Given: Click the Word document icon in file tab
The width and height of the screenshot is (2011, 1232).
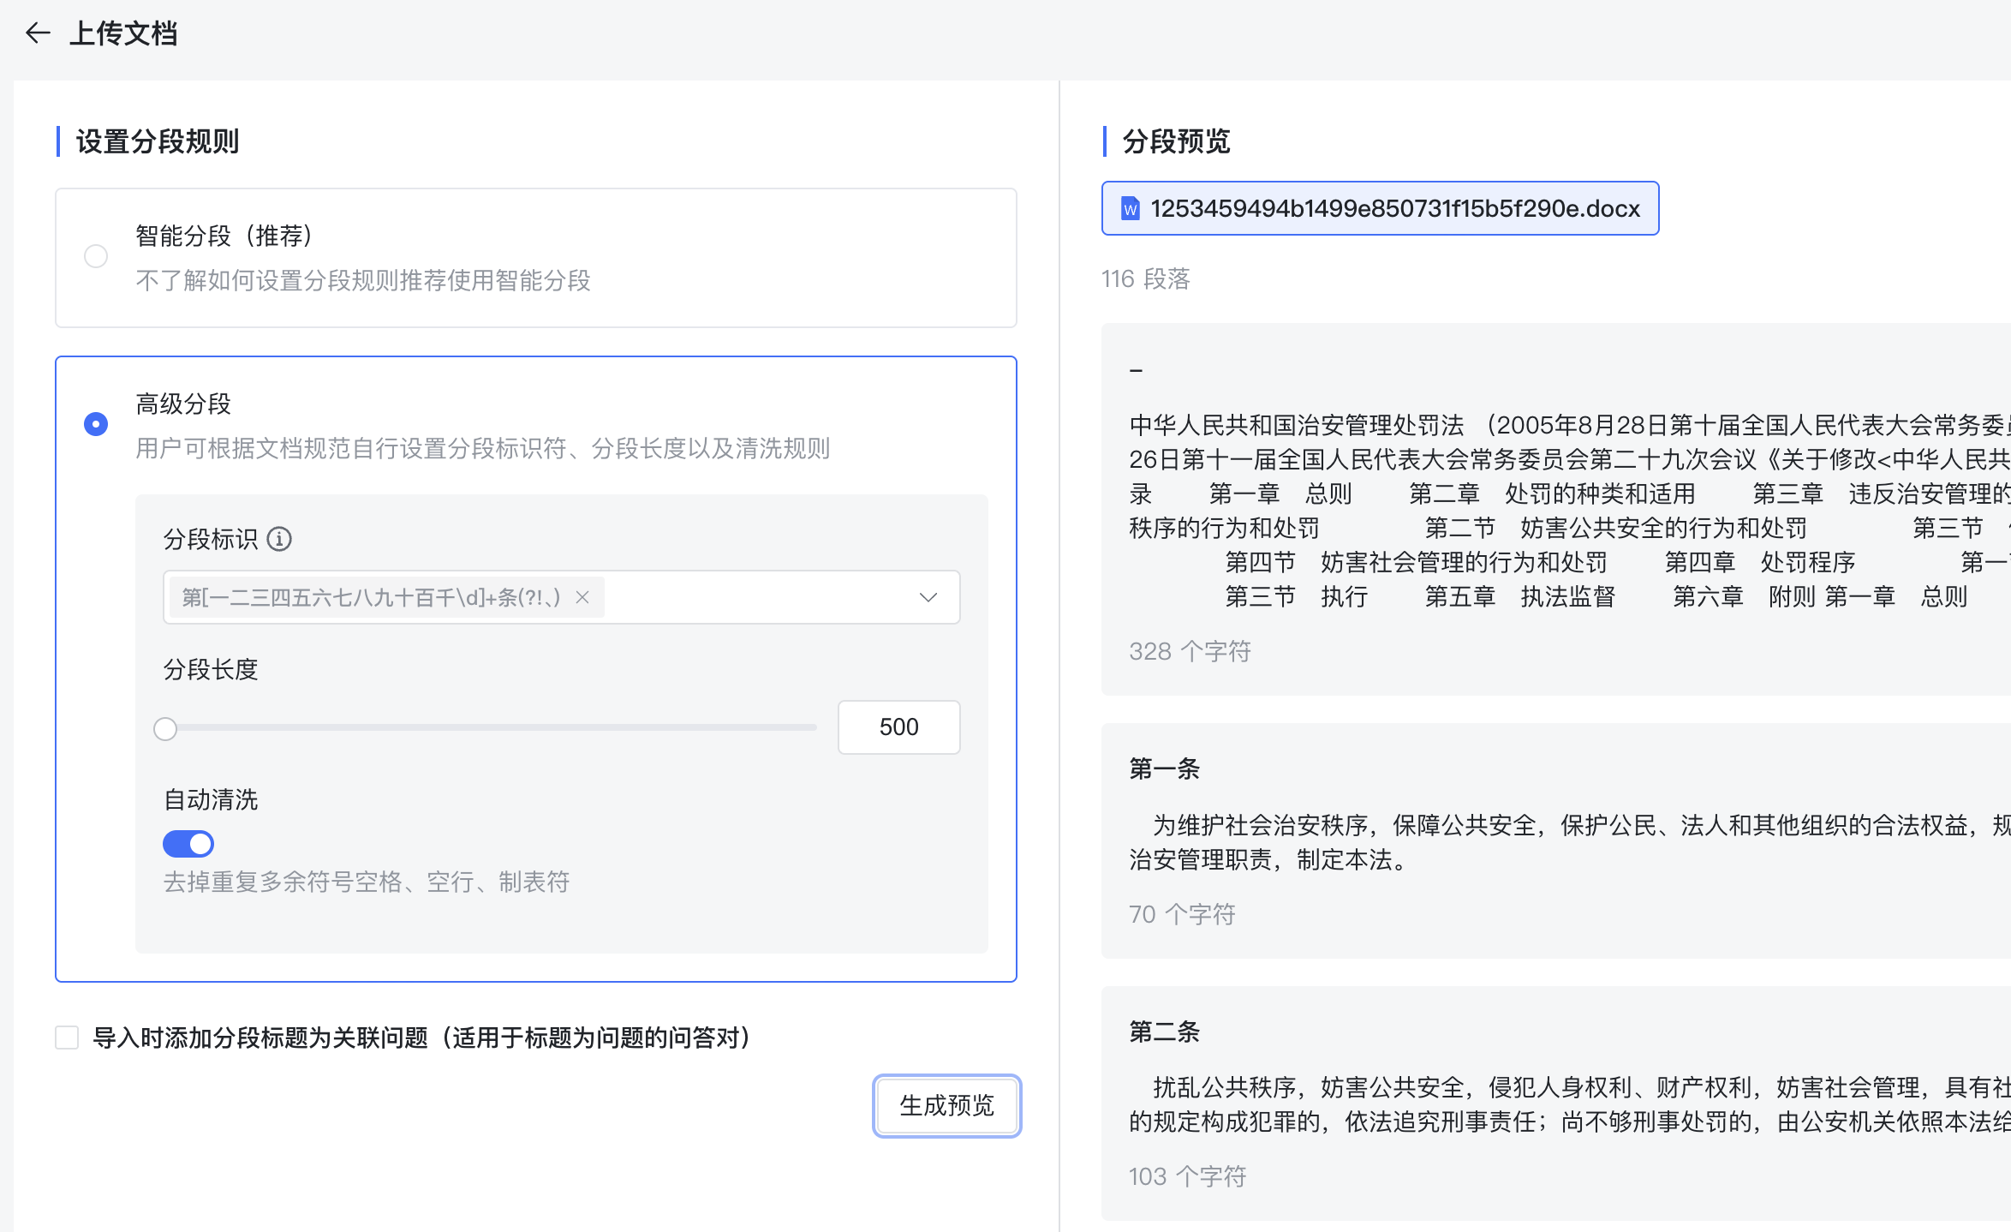Looking at the screenshot, I should click(x=1131, y=208).
